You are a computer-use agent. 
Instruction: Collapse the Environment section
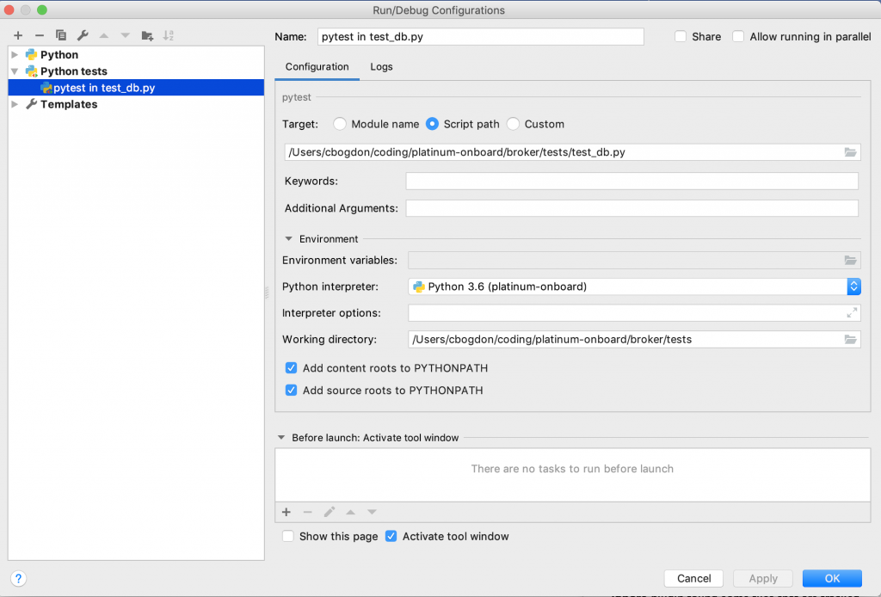pyautogui.click(x=287, y=238)
